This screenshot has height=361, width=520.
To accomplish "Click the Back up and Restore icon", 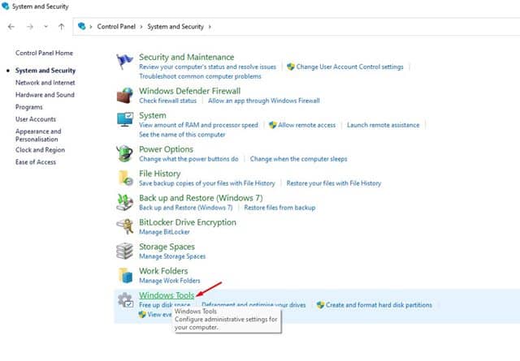I will pos(124,202).
